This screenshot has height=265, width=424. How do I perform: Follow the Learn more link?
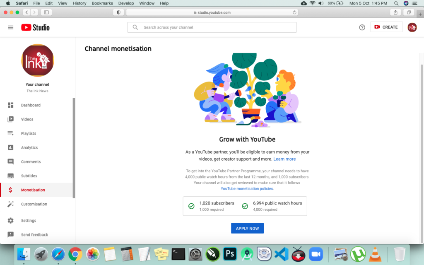(x=284, y=159)
